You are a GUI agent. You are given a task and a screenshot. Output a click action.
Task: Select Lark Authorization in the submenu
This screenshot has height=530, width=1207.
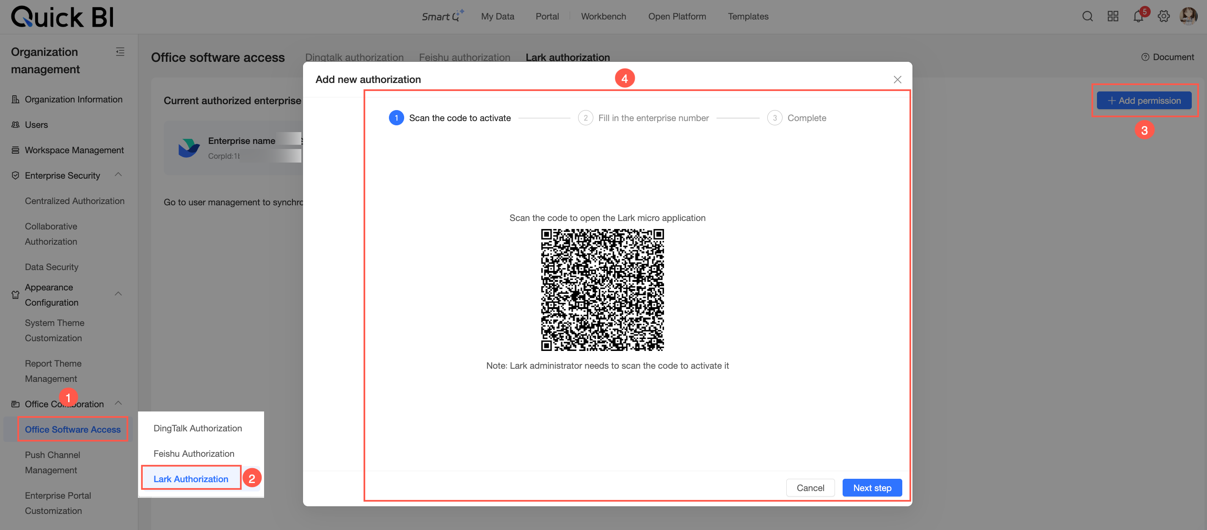click(x=191, y=478)
